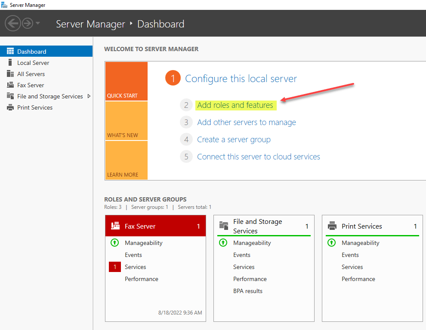
Task: Click Manageability status icon in Fax Server tile
Action: (114, 243)
